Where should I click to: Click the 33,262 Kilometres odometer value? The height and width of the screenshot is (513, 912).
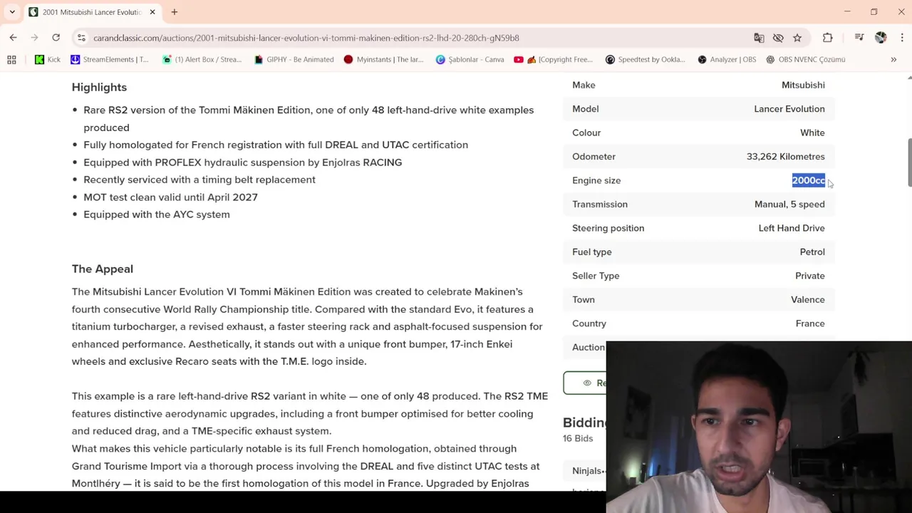(785, 157)
